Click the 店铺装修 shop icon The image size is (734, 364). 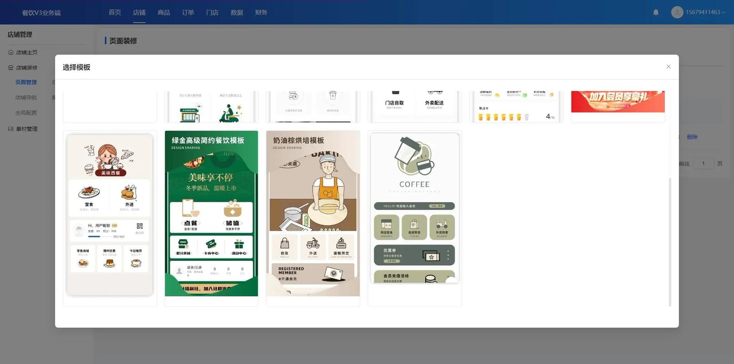pyautogui.click(x=10, y=67)
